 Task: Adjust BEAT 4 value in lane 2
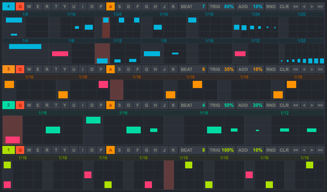click(193, 105)
